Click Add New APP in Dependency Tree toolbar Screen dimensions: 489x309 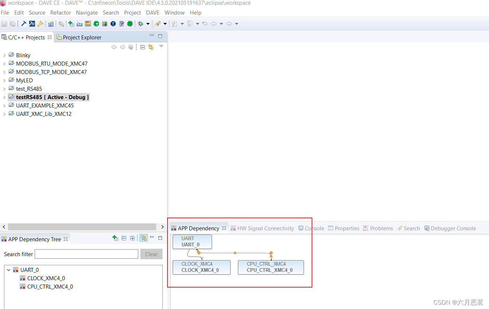pyautogui.click(x=115, y=238)
